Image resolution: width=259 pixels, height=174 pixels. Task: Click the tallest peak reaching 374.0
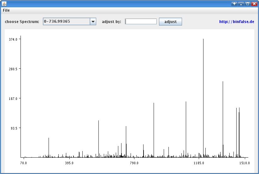[x=203, y=95]
